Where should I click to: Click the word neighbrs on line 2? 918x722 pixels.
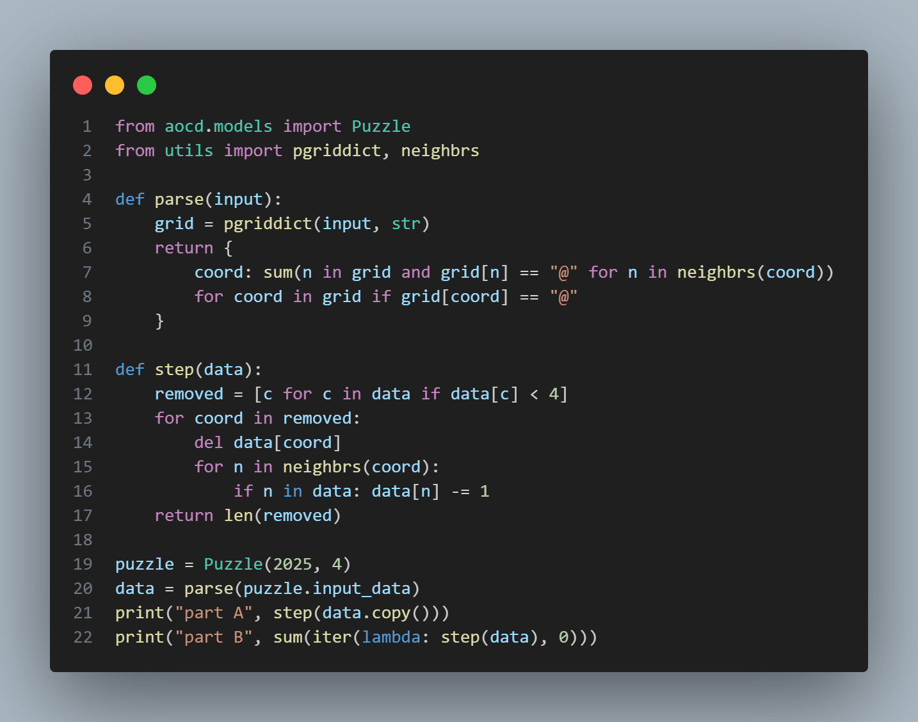click(440, 151)
